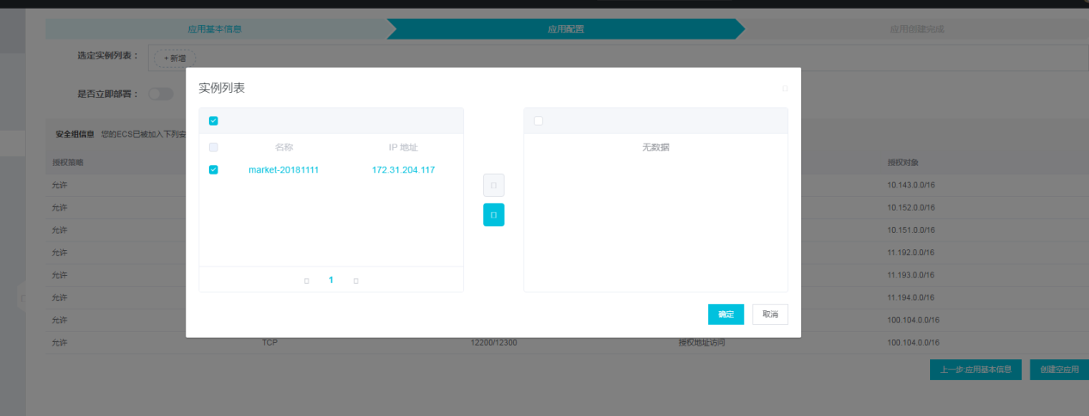The width and height of the screenshot is (1089, 416).
Task: Click the 授权地址访问 cell
Action: pos(702,342)
